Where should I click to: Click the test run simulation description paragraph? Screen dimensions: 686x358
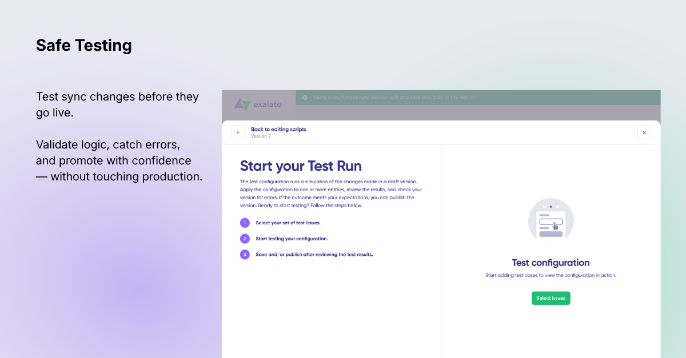click(x=331, y=194)
